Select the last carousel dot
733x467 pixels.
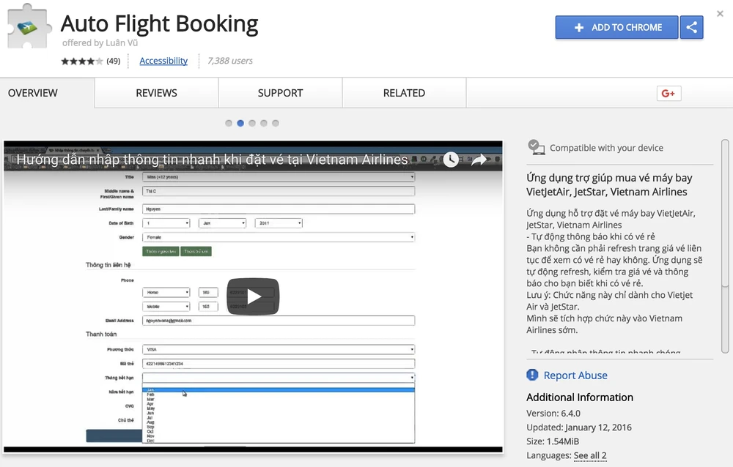coord(276,123)
